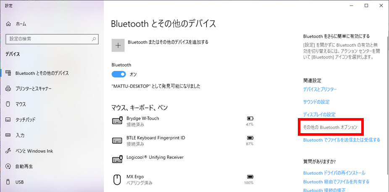The width and height of the screenshot is (389, 192).
Task: Open タッチパッド settings page
Action: coord(25,120)
